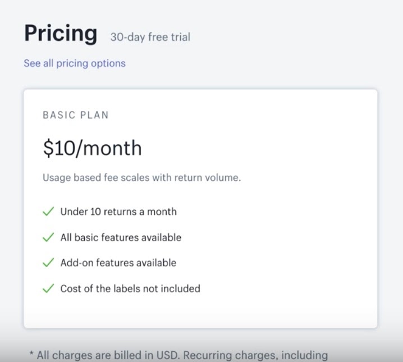This screenshot has height=362, width=403.
Task: Click the checkmark beside All basic features
Action: pos(48,237)
